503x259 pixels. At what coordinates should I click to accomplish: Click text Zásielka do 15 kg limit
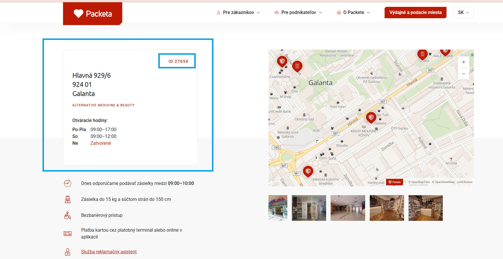(x=126, y=199)
